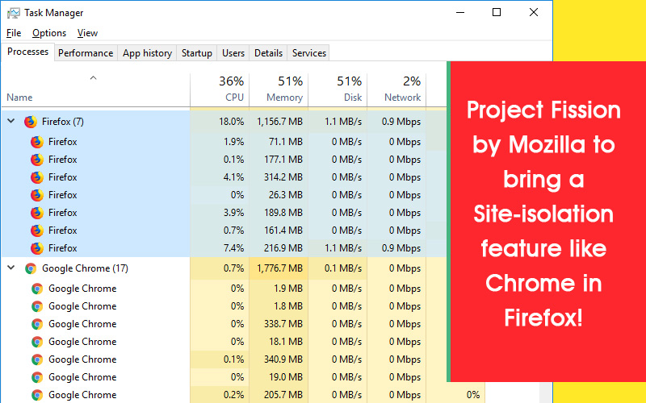646x403 pixels.
Task: Click Chrome icon in the 18.1 MB row
Action: (x=37, y=342)
